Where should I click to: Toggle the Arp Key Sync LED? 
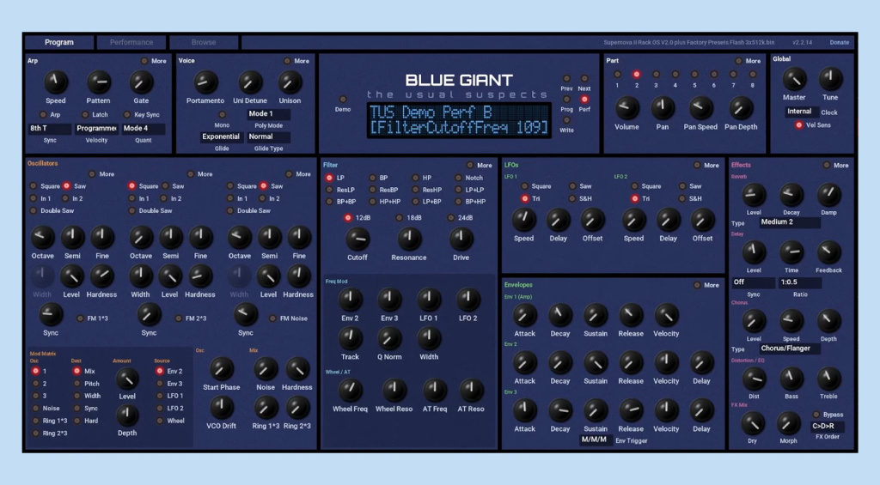pyautogui.click(x=127, y=114)
